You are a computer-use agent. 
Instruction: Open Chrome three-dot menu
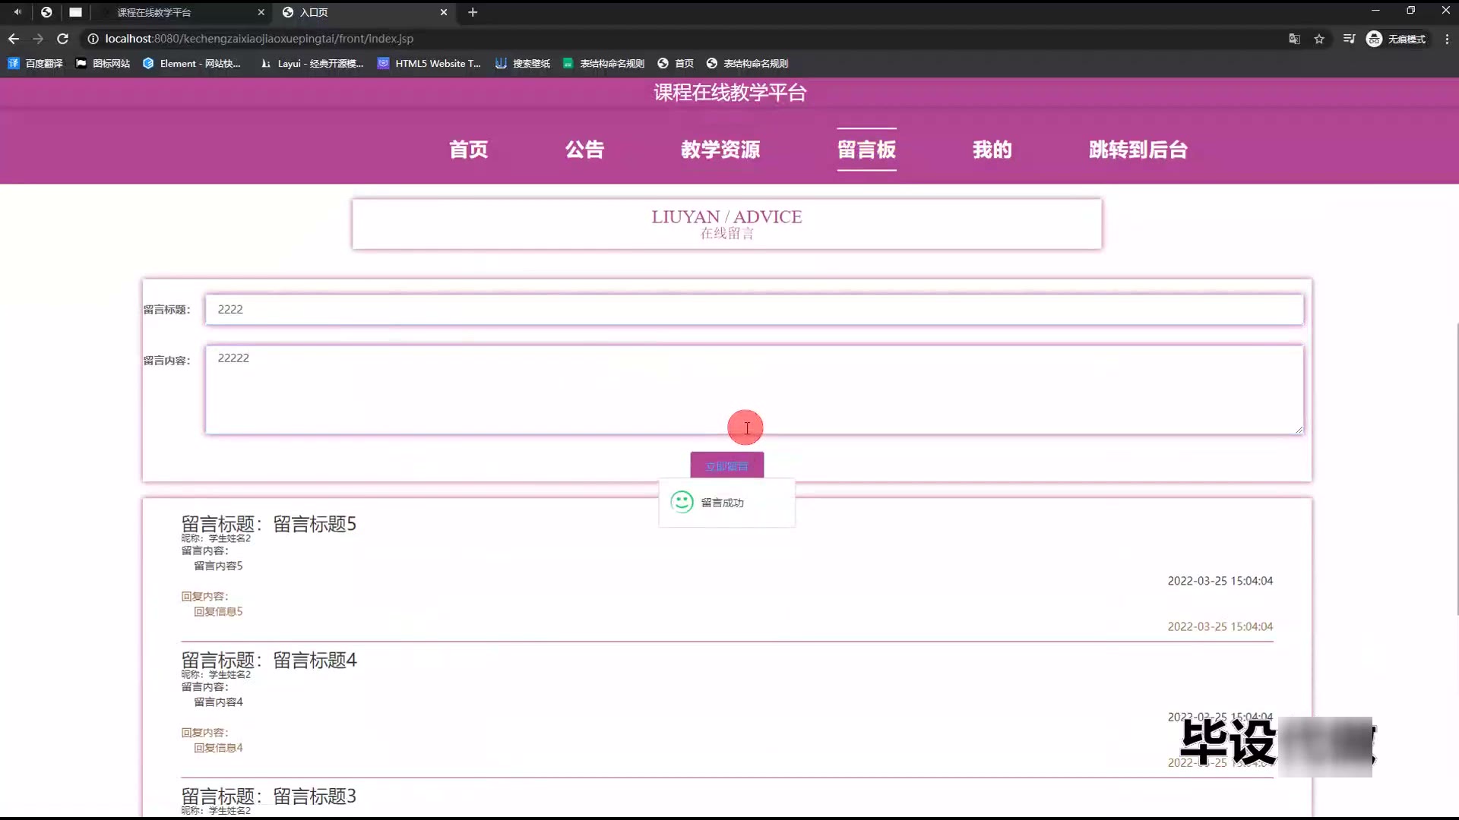(1446, 39)
